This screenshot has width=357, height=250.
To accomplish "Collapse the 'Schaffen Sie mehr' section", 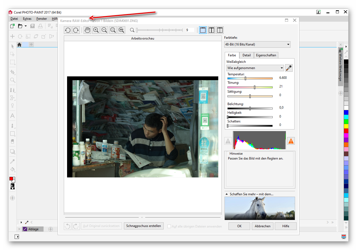I will [x=227, y=194].
